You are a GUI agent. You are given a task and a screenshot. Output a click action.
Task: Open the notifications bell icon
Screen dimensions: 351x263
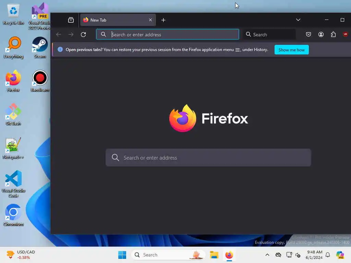coord(328,255)
